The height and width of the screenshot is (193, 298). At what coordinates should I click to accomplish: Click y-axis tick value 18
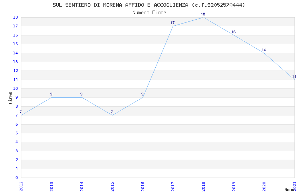tap(15, 17)
